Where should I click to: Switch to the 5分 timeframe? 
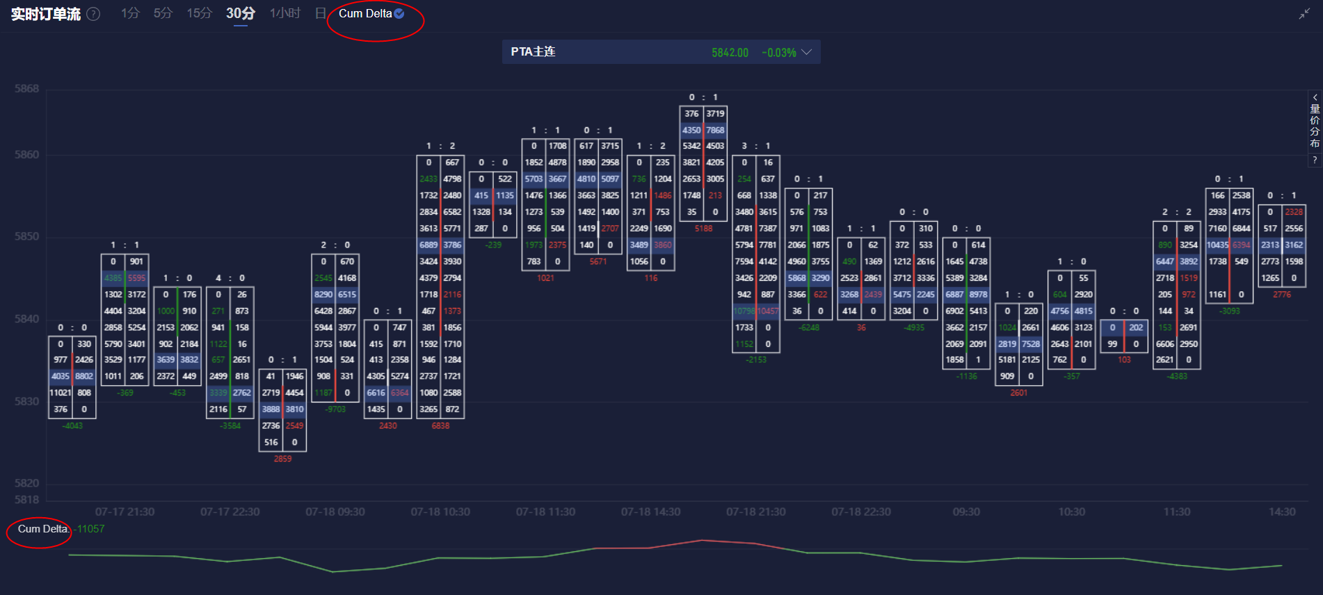163,13
